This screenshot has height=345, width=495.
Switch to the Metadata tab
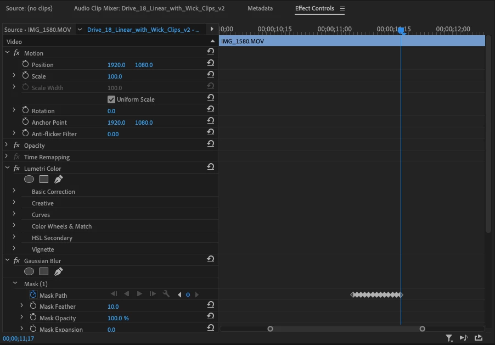pos(260,9)
